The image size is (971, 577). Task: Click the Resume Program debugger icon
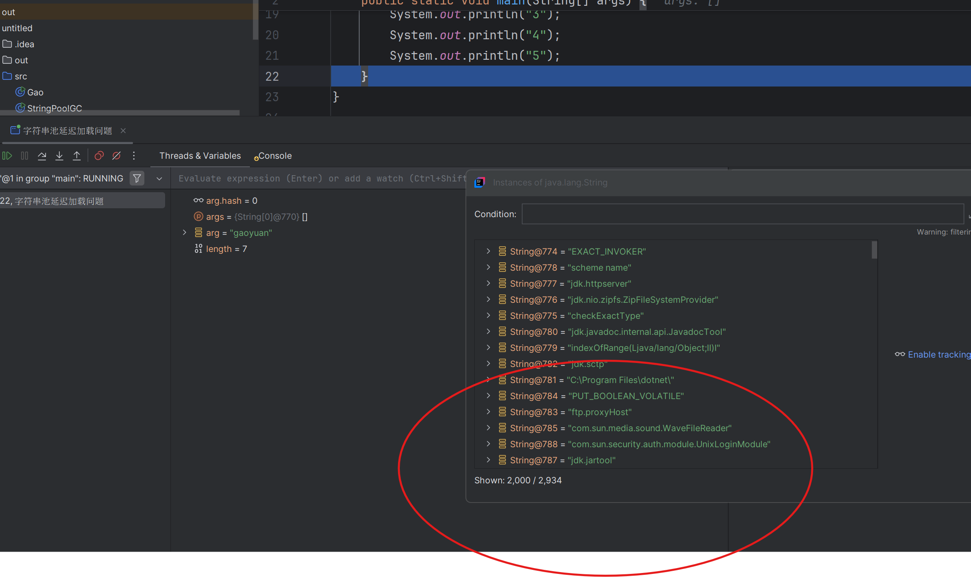tap(7, 156)
